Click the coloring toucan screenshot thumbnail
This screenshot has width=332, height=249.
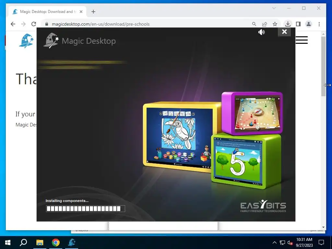179,137
